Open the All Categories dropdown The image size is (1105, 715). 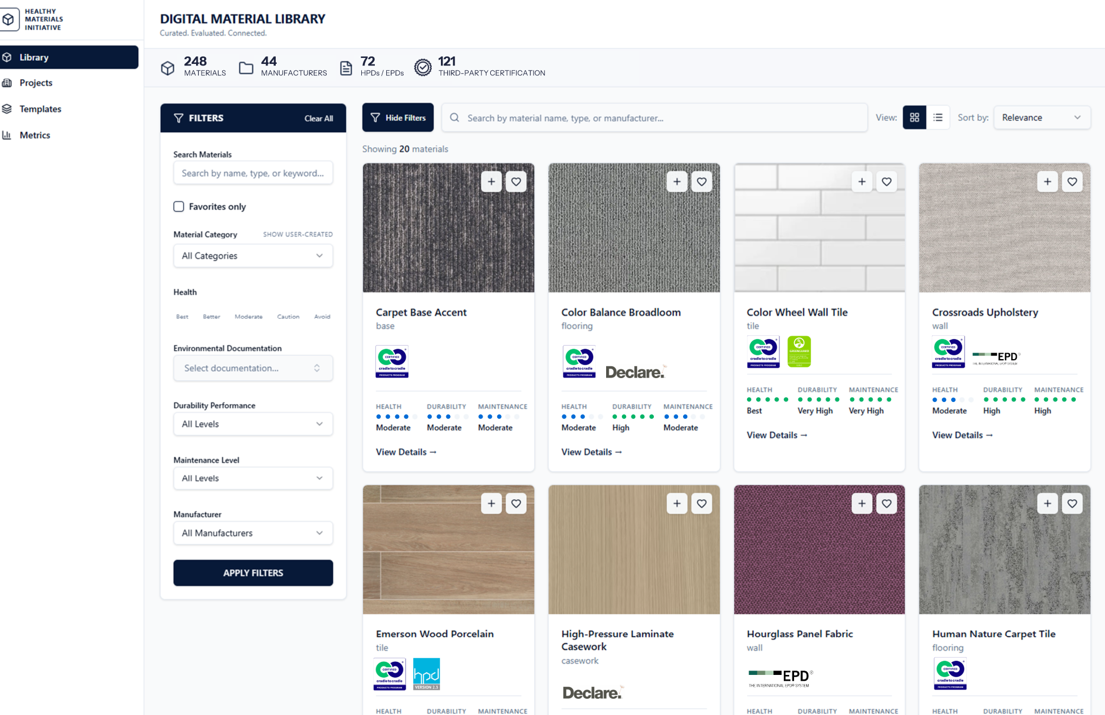point(253,256)
